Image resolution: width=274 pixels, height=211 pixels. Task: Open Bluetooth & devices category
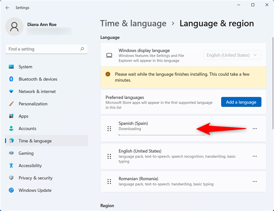[x=47, y=79]
